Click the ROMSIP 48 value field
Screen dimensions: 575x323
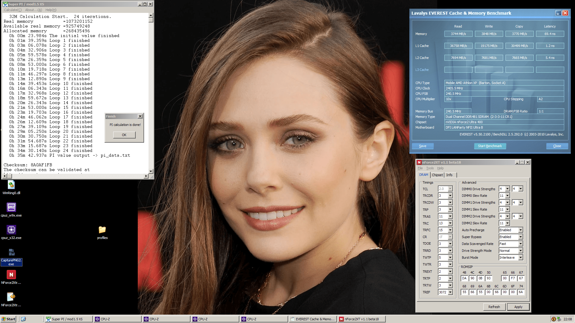coord(464,278)
